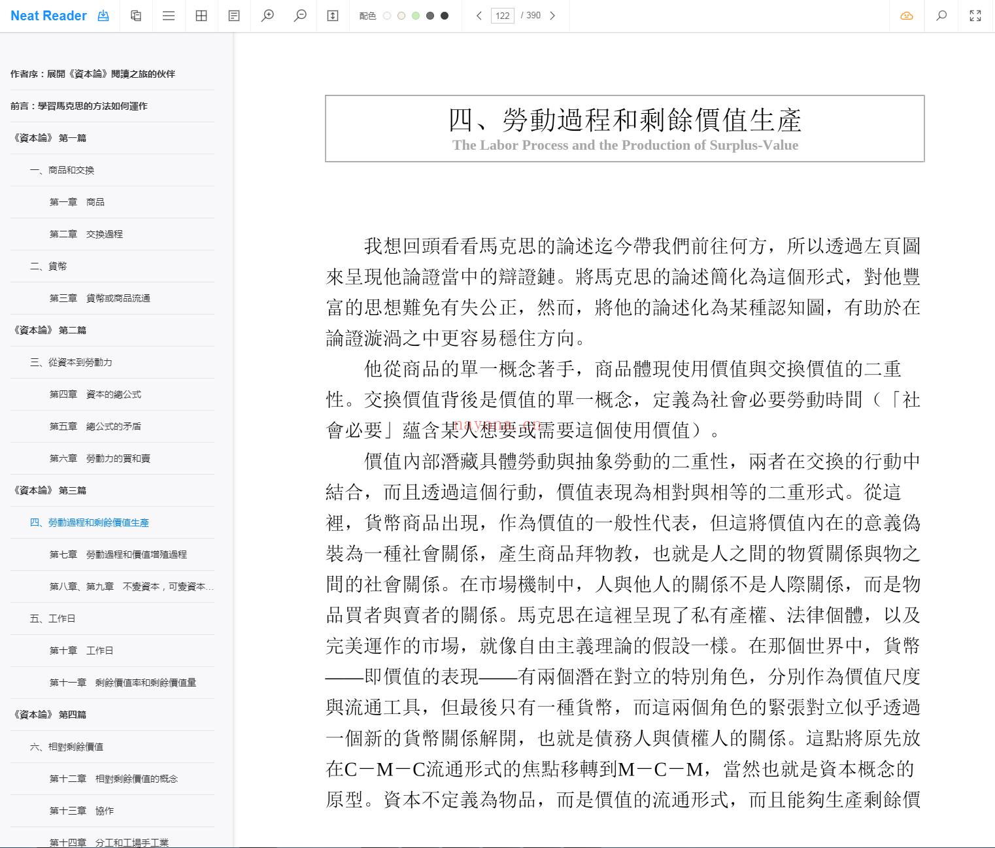Open 前言：學習馬克思的方法如何運作
Viewport: 995px width, 848px height.
point(79,106)
